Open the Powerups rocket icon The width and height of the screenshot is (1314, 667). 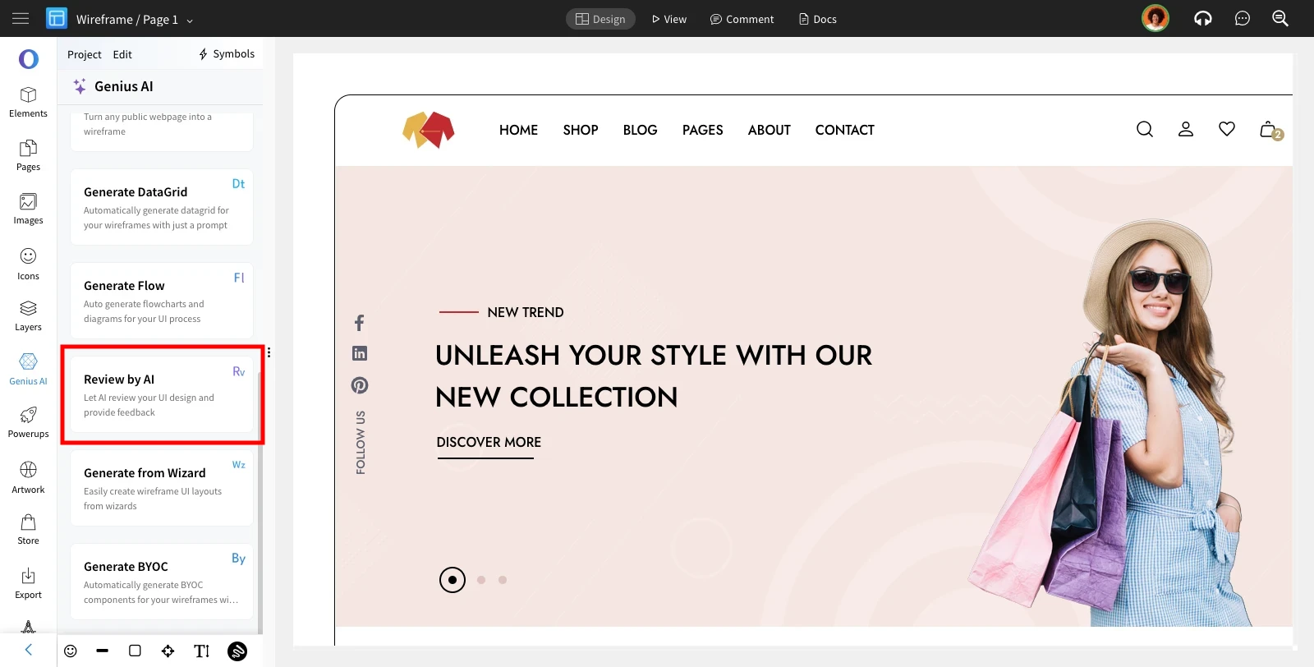click(28, 415)
